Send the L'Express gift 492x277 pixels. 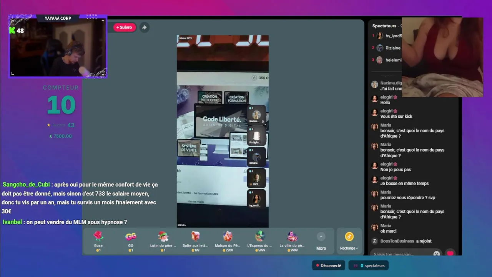(x=260, y=241)
